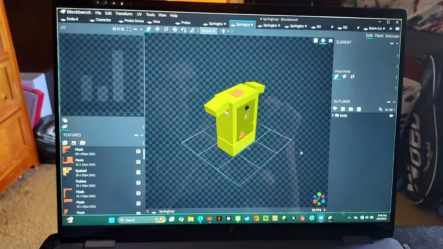443x249 pixels.
Task: Save the Eyeball texture
Action: click(x=138, y=172)
